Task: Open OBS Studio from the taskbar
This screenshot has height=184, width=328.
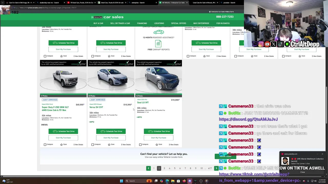Action: pos(201,181)
